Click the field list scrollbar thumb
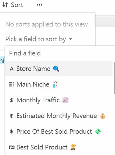This screenshot has height=155, width=115. [114, 78]
